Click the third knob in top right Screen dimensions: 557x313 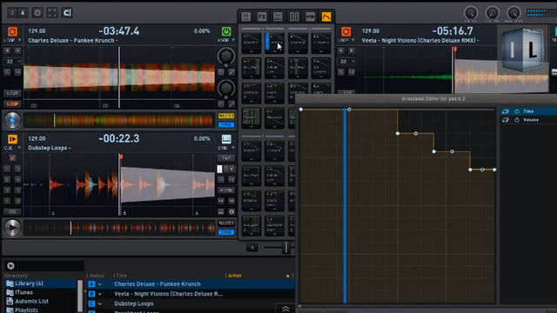coord(513,13)
